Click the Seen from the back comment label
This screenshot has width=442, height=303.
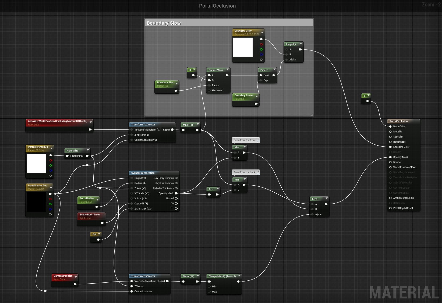click(x=244, y=172)
